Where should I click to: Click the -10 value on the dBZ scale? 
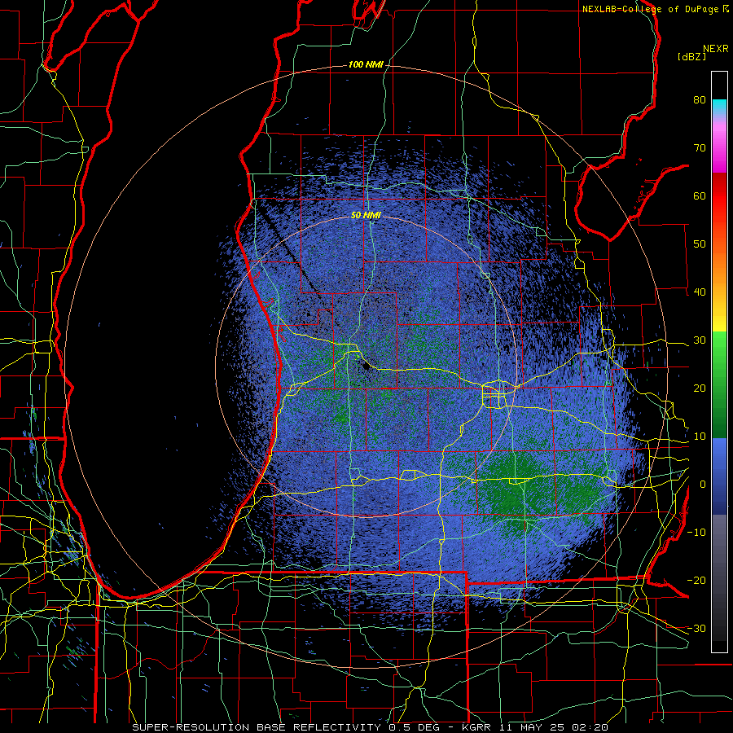tap(696, 533)
